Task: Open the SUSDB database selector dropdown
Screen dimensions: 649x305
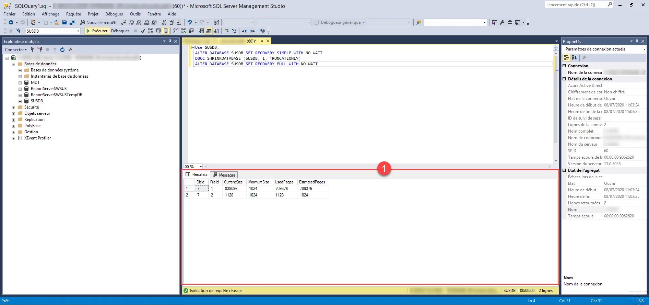Action: pos(78,31)
